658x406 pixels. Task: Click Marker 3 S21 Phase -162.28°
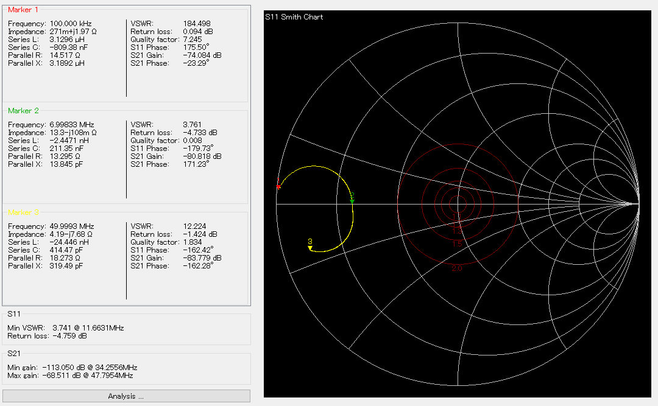[x=198, y=267]
